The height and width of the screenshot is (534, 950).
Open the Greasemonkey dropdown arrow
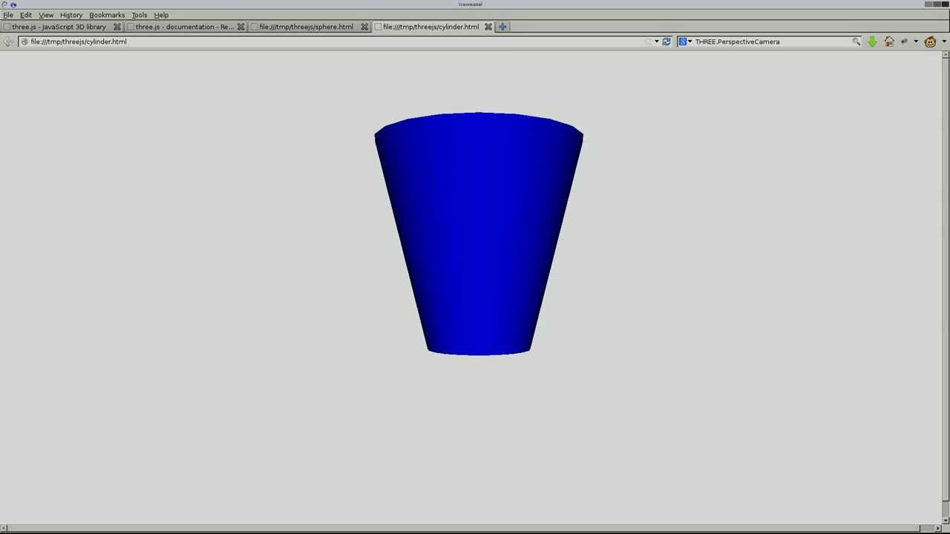(x=944, y=42)
